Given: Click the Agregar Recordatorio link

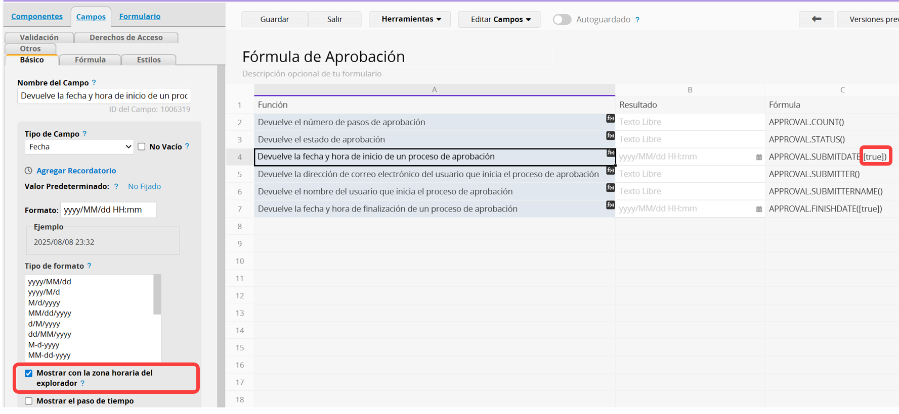Looking at the screenshot, I should tap(76, 171).
